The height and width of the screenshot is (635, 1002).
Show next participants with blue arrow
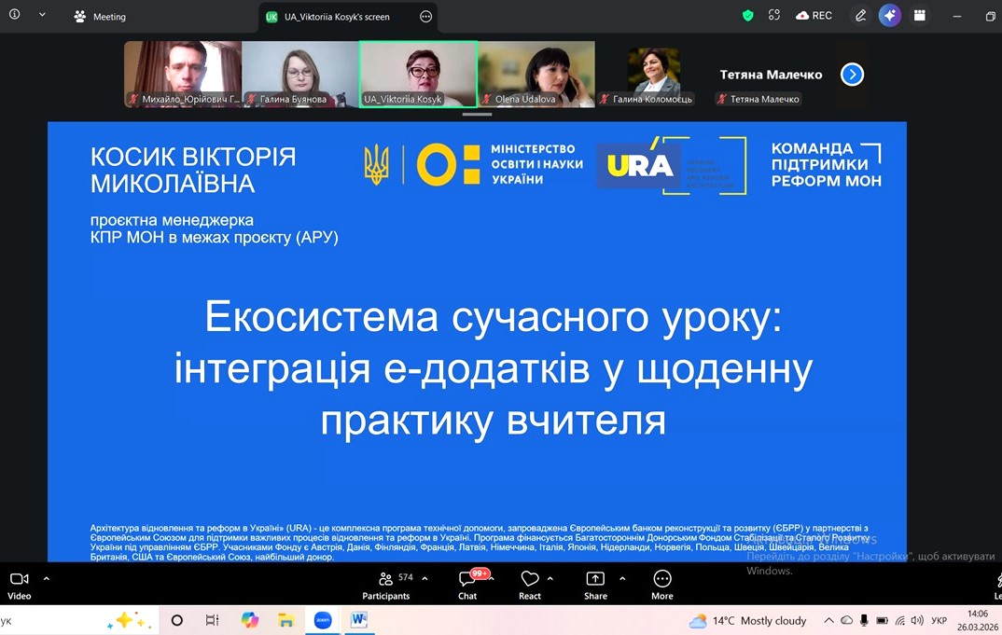click(852, 75)
